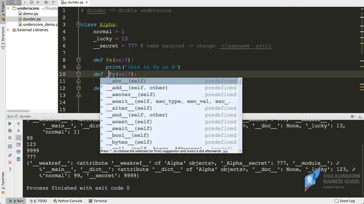Fold the method at line 12

click(78, 88)
